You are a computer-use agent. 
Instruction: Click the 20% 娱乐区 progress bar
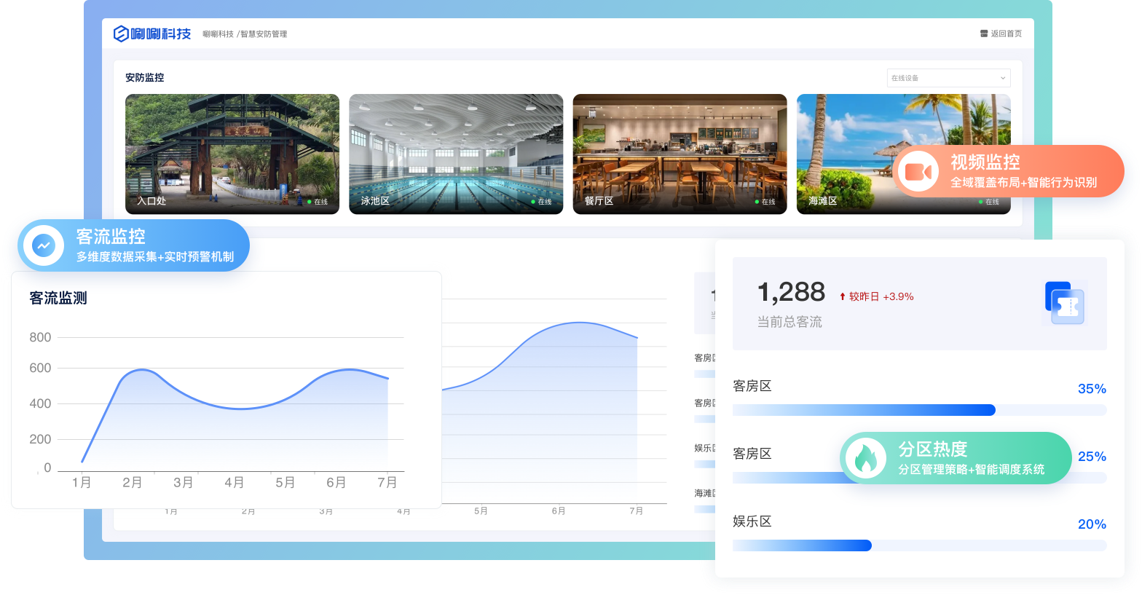pyautogui.click(x=919, y=545)
